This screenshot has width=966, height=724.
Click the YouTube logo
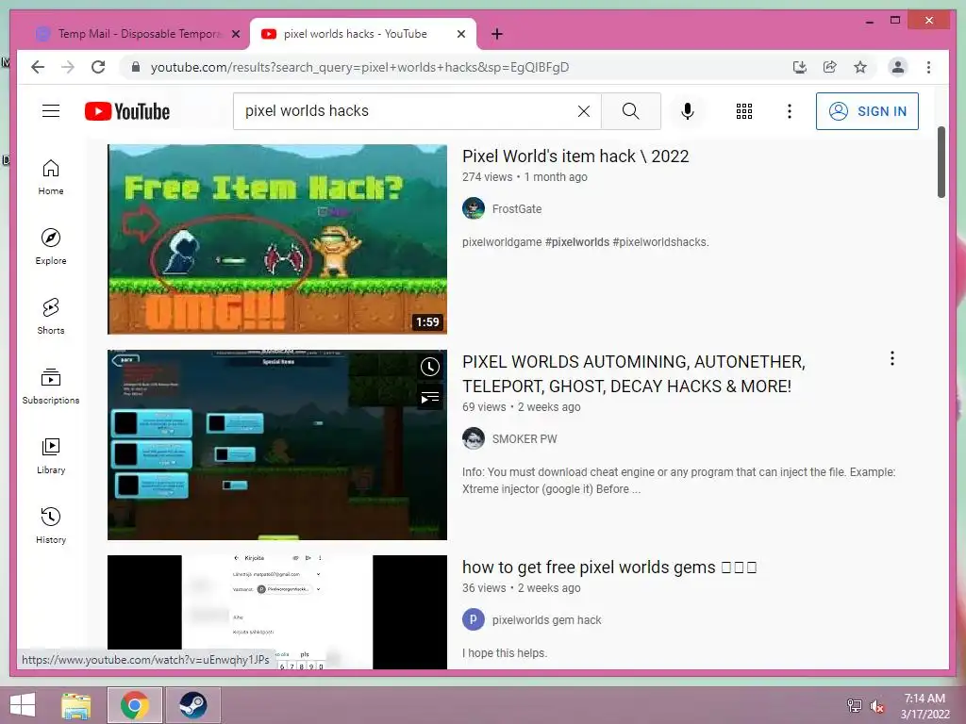(x=127, y=111)
